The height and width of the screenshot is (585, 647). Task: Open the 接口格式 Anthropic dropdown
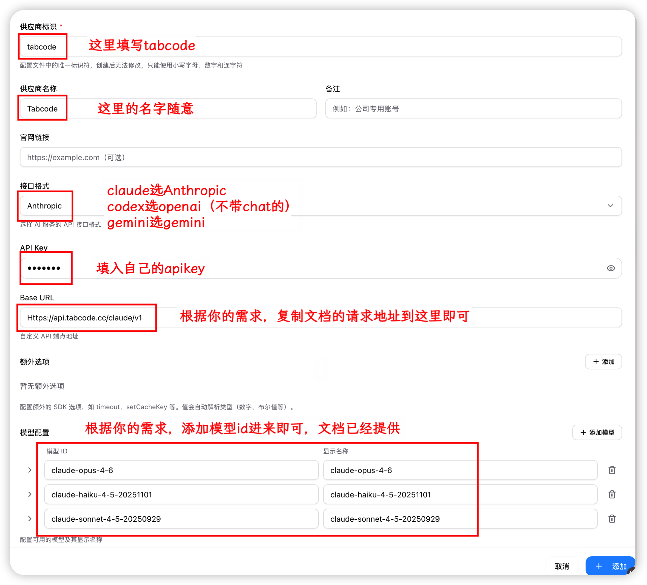pos(610,206)
